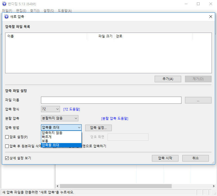This screenshot has height=196, width=217.
Task: Open the [7Z 도움말] link
Action: click(72, 109)
